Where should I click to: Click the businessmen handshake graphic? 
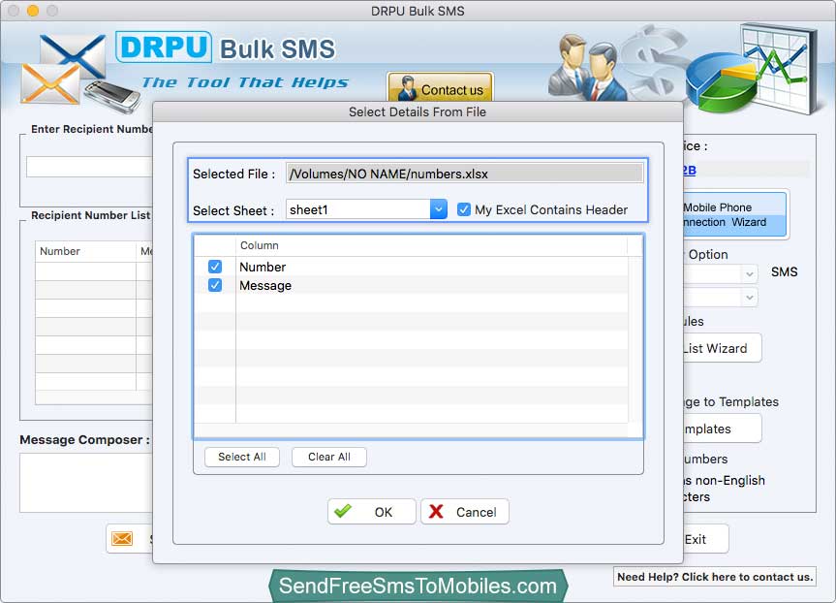pos(588,68)
